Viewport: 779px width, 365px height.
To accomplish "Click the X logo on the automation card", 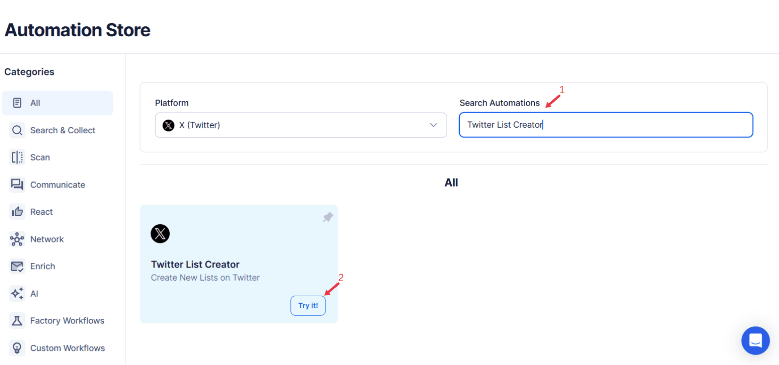I will (x=160, y=234).
